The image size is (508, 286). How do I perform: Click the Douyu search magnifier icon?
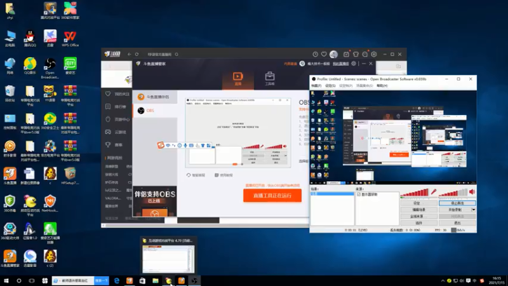[177, 54]
